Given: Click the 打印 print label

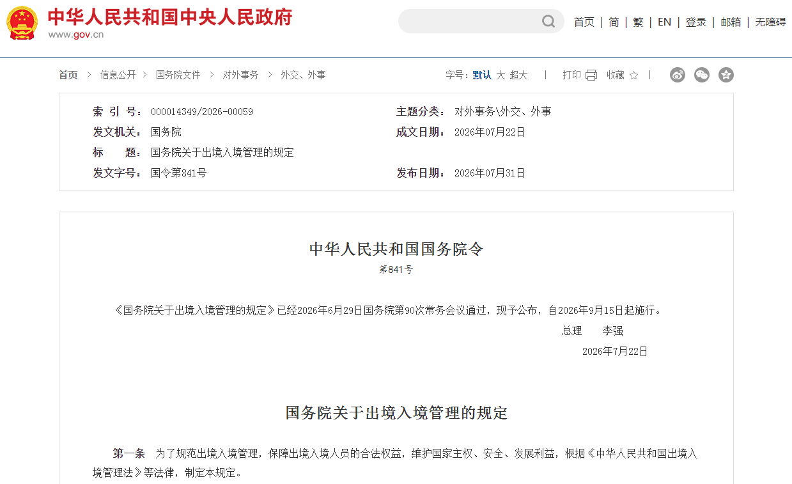Looking at the screenshot, I should (571, 75).
